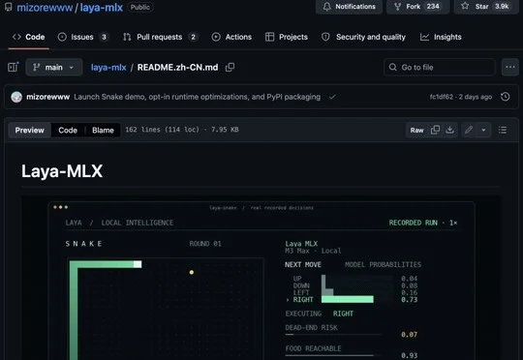This screenshot has width=523, height=360.
Task: Click the commit status check mark
Action: [x=332, y=97]
